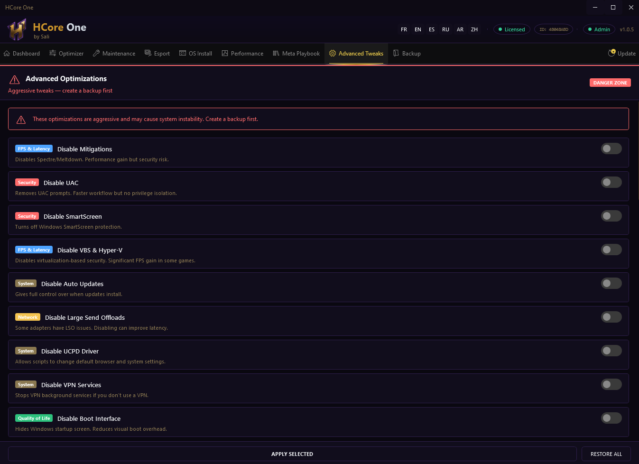Click the Optimizer sliders icon
This screenshot has width=639, height=464.
point(53,53)
